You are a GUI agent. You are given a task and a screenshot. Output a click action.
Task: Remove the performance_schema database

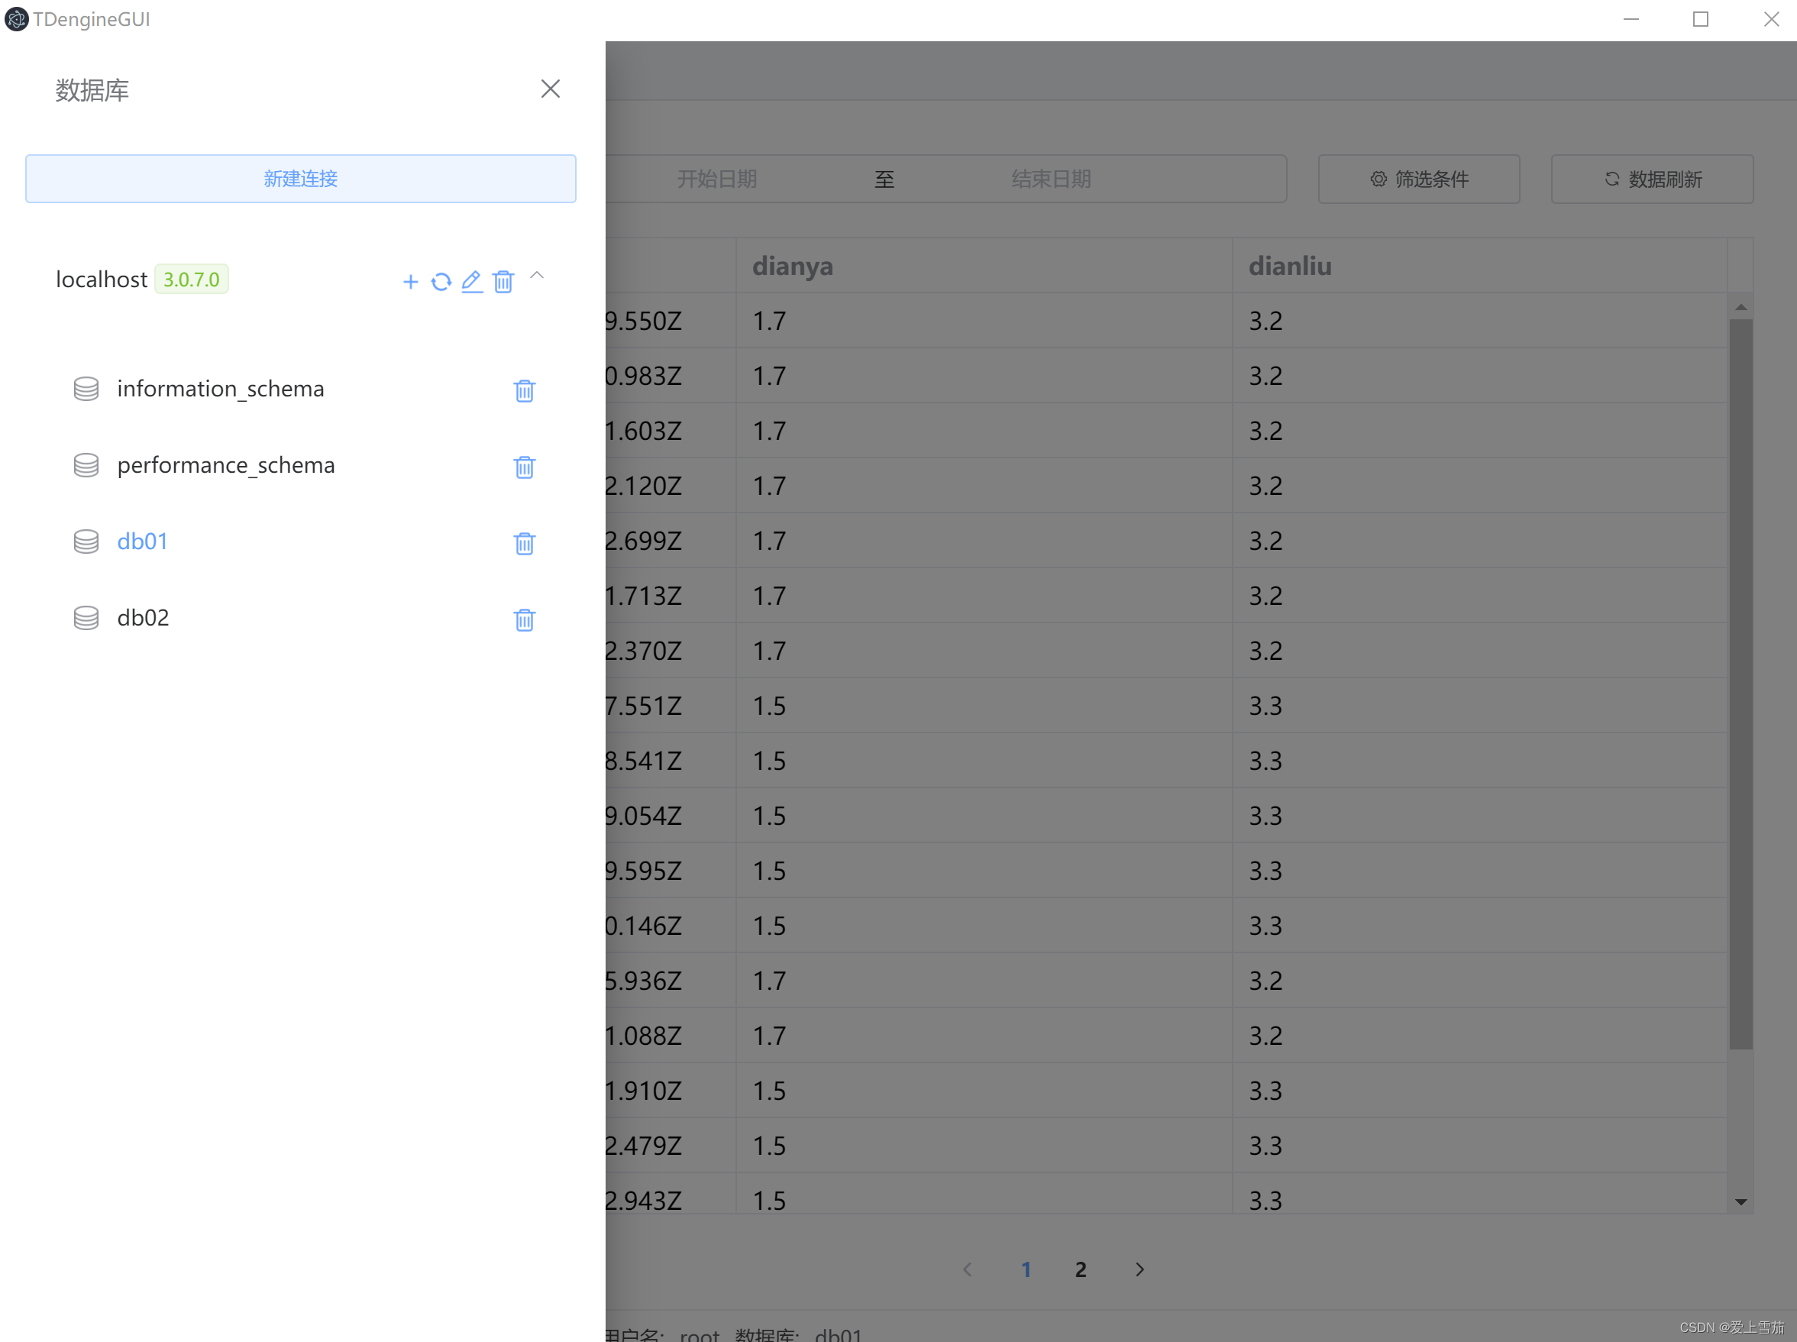point(524,466)
